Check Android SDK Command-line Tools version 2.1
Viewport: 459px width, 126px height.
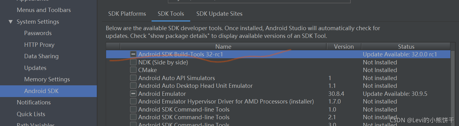133,117
